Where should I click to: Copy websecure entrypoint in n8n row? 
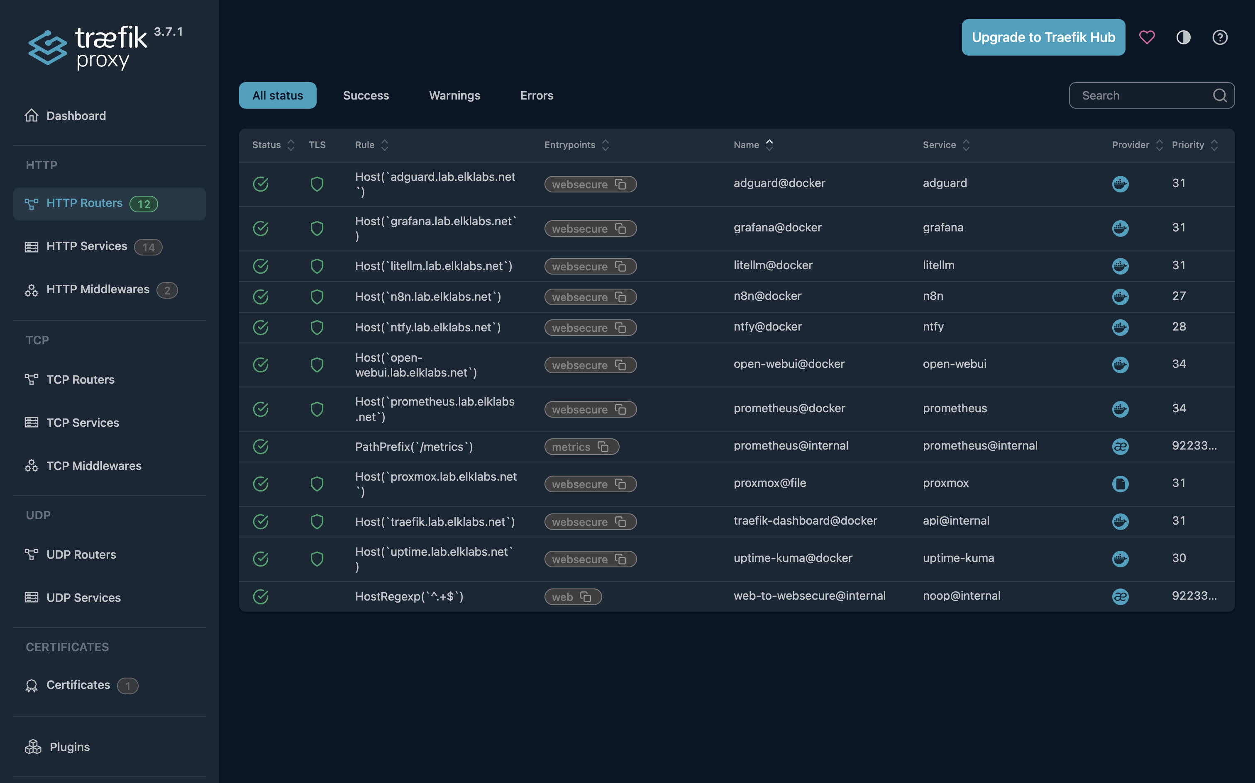coord(620,297)
